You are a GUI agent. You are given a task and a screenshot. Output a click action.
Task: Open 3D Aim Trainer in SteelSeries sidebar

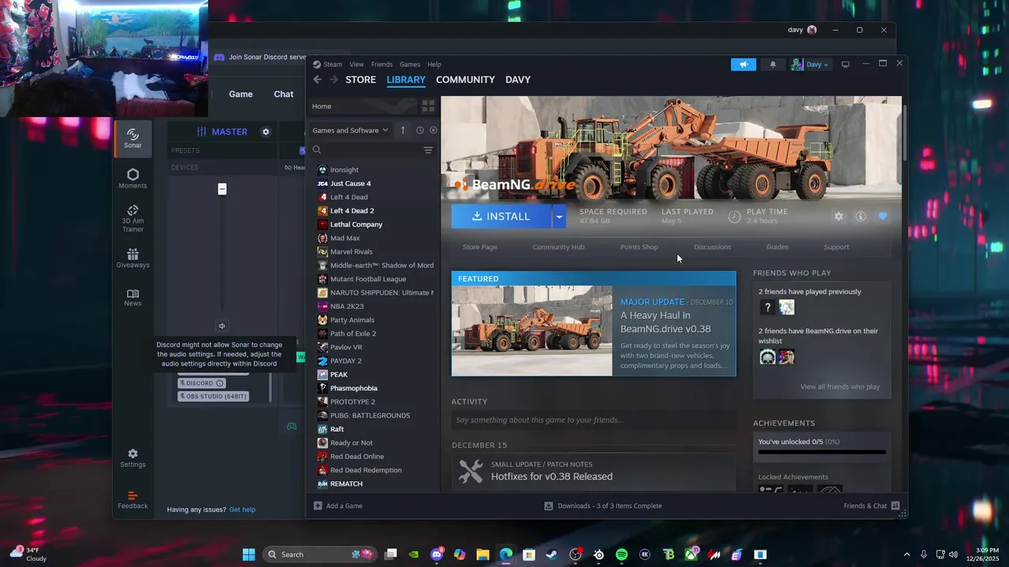point(132,219)
